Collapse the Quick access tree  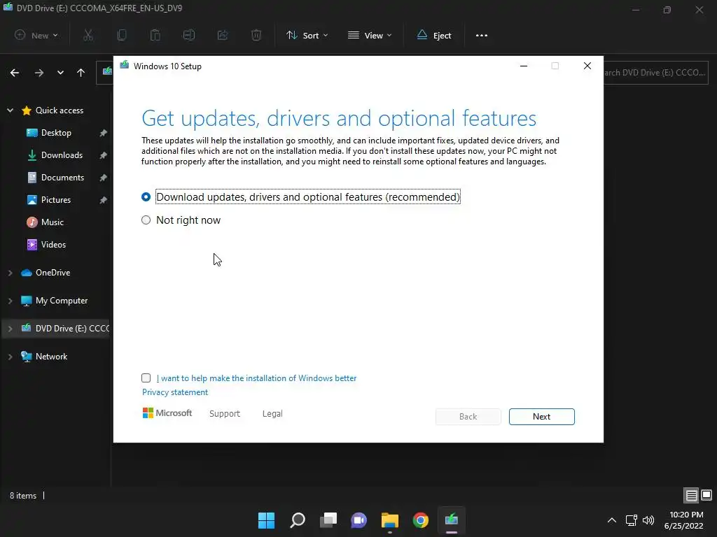tap(10, 110)
